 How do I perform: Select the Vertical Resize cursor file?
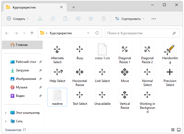pos(125,99)
